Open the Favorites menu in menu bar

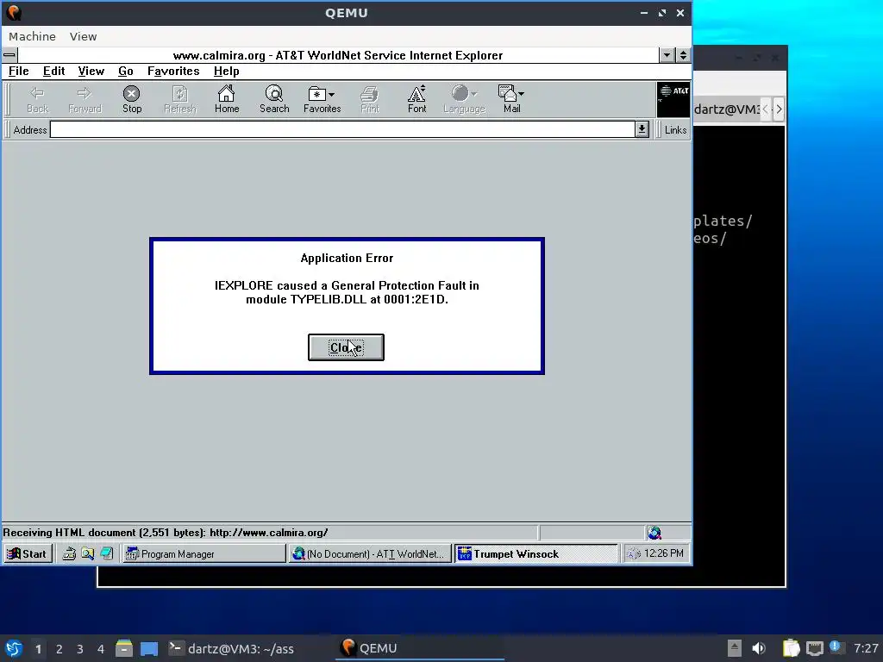pos(173,72)
